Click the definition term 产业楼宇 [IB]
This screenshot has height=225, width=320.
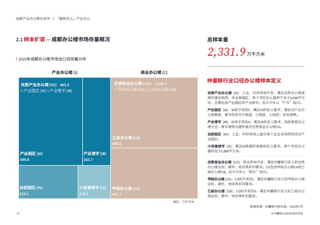click(219, 122)
